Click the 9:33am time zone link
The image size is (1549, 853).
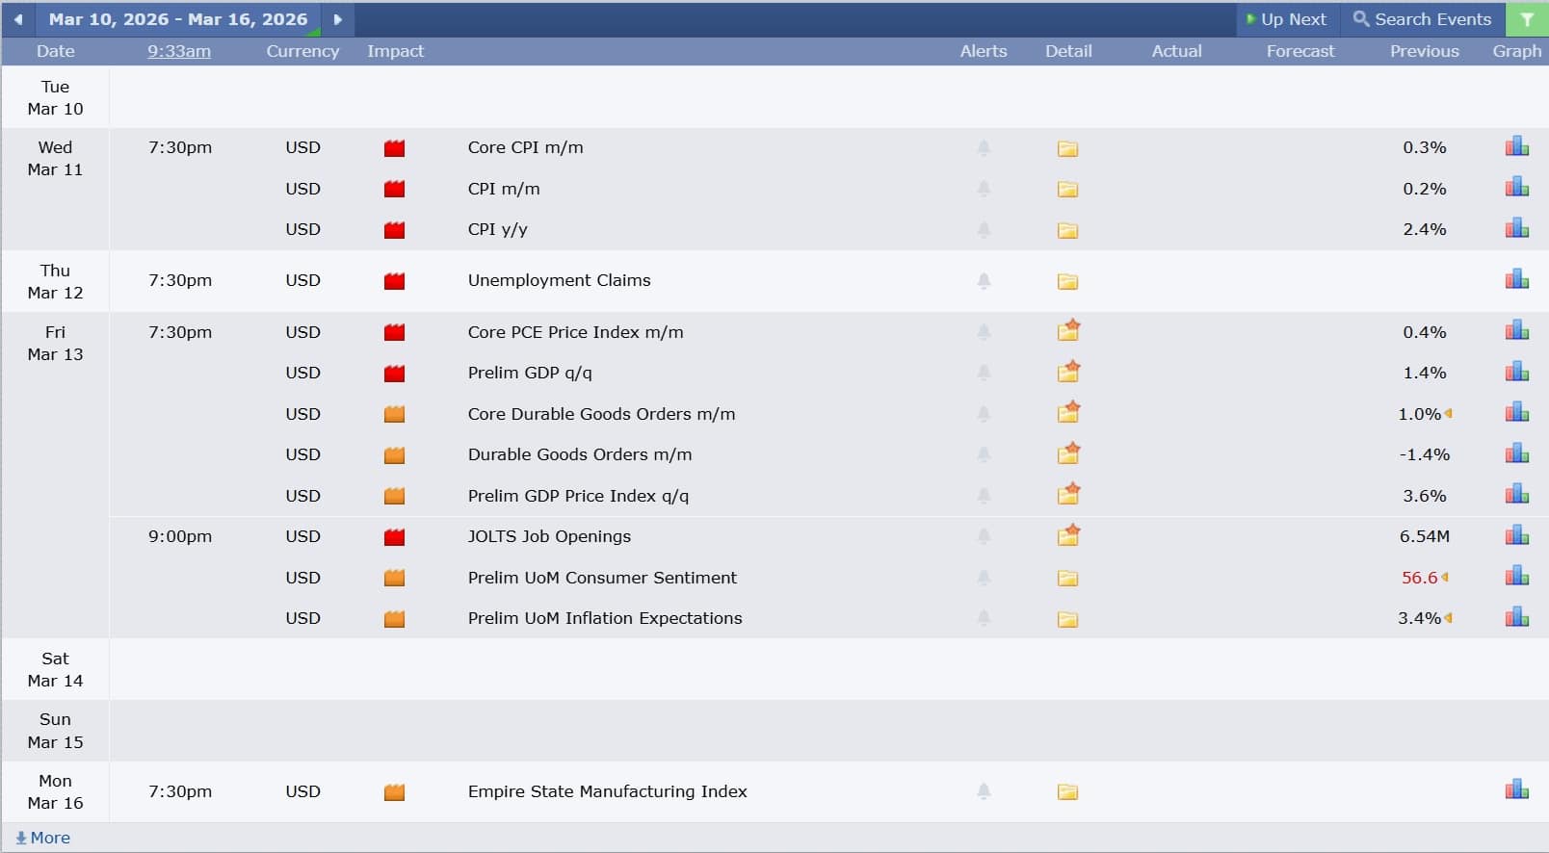click(178, 51)
